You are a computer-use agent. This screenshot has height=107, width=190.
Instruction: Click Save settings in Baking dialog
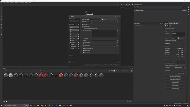(96, 65)
